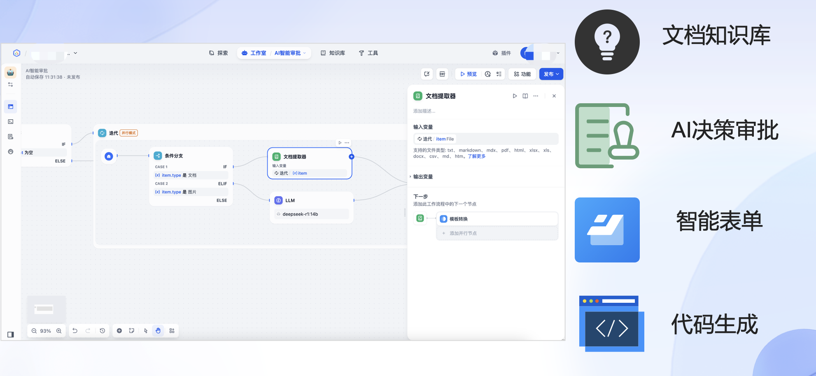The image size is (816, 376).
Task: Open the 知识库 knowledge tab
Action: (333, 53)
